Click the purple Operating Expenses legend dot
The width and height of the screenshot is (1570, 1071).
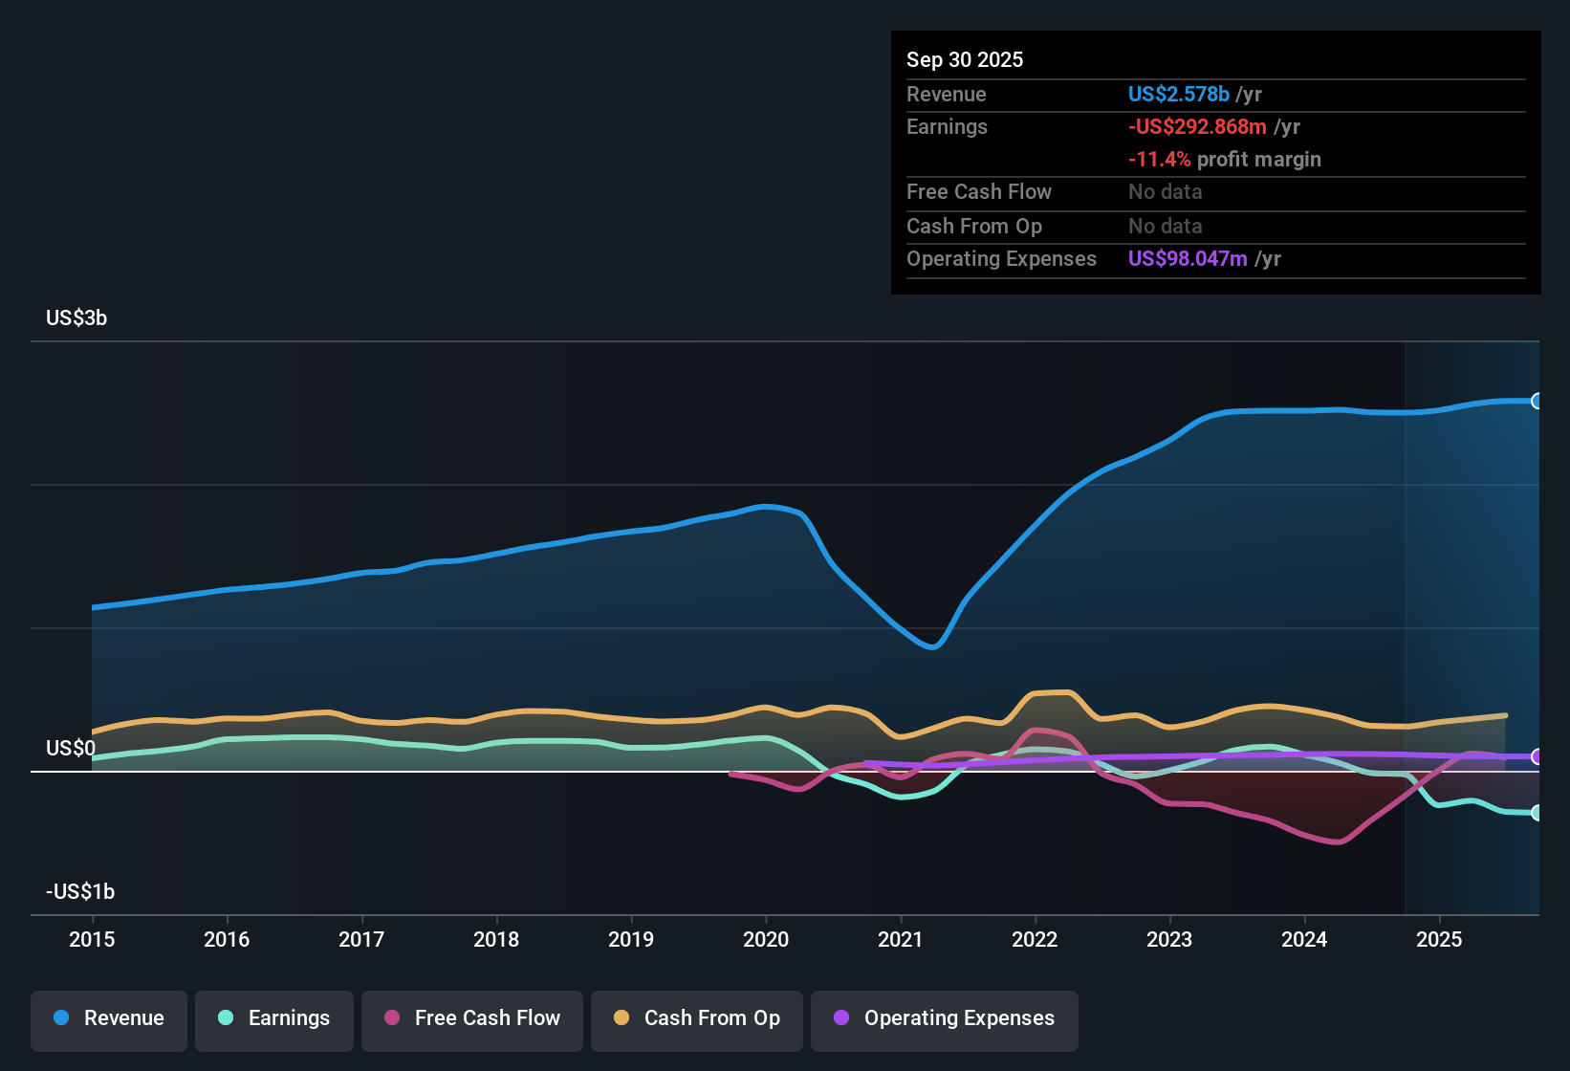coord(840,1018)
